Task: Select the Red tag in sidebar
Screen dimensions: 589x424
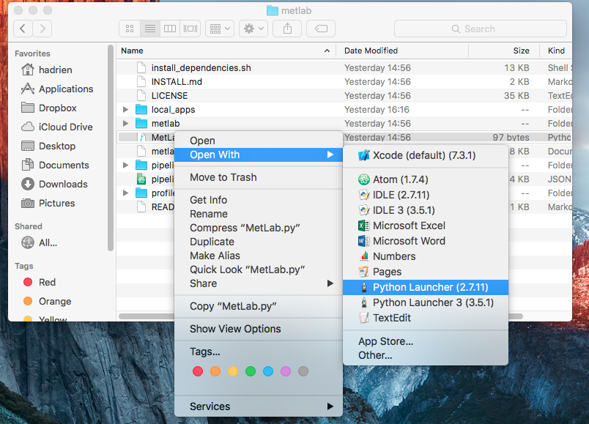Action: (x=40, y=282)
